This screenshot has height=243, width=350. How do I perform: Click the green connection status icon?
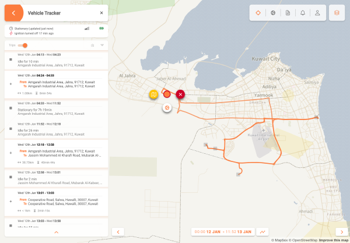click(101, 29)
